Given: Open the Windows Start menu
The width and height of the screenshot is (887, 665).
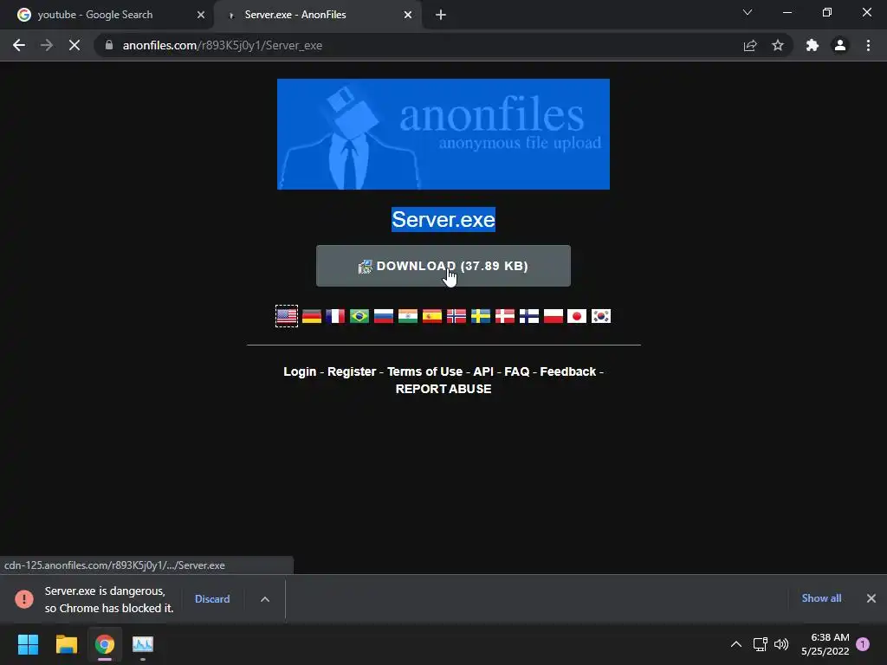Looking at the screenshot, I should (x=28, y=644).
